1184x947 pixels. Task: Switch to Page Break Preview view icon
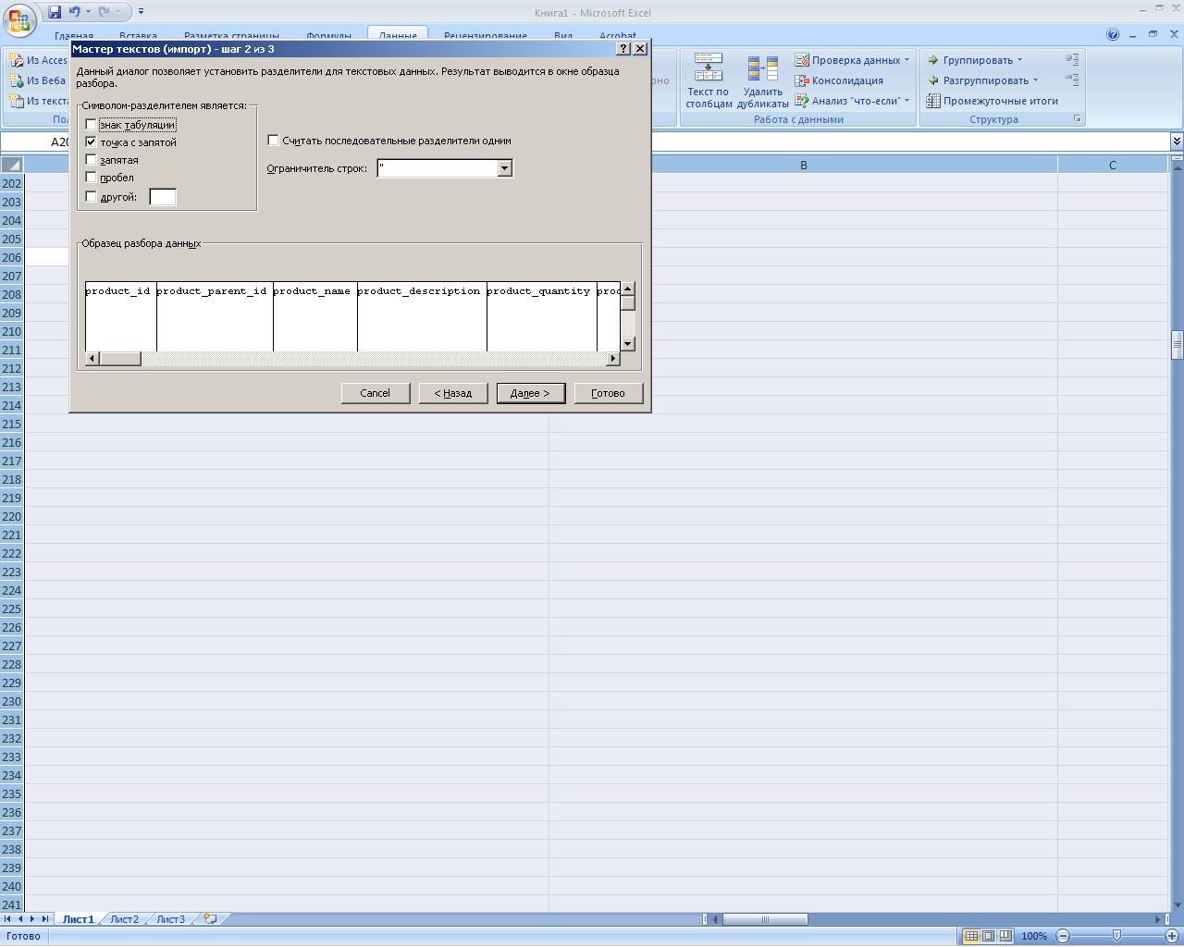tap(1005, 936)
